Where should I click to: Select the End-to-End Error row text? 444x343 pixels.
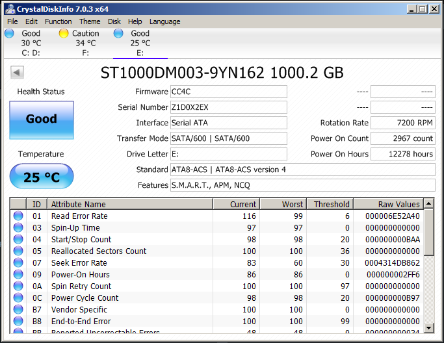[x=81, y=321]
